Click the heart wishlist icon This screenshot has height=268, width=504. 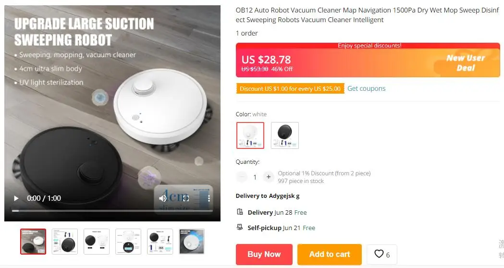point(379,254)
